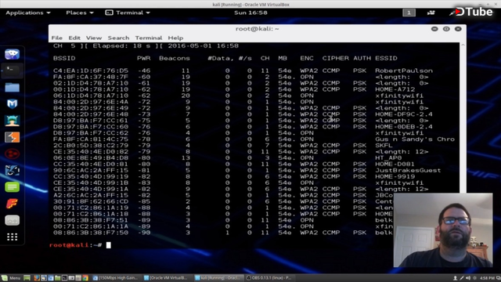Open the red circular dock icon
Viewport: 501px width, 282px height.
pos(13,154)
